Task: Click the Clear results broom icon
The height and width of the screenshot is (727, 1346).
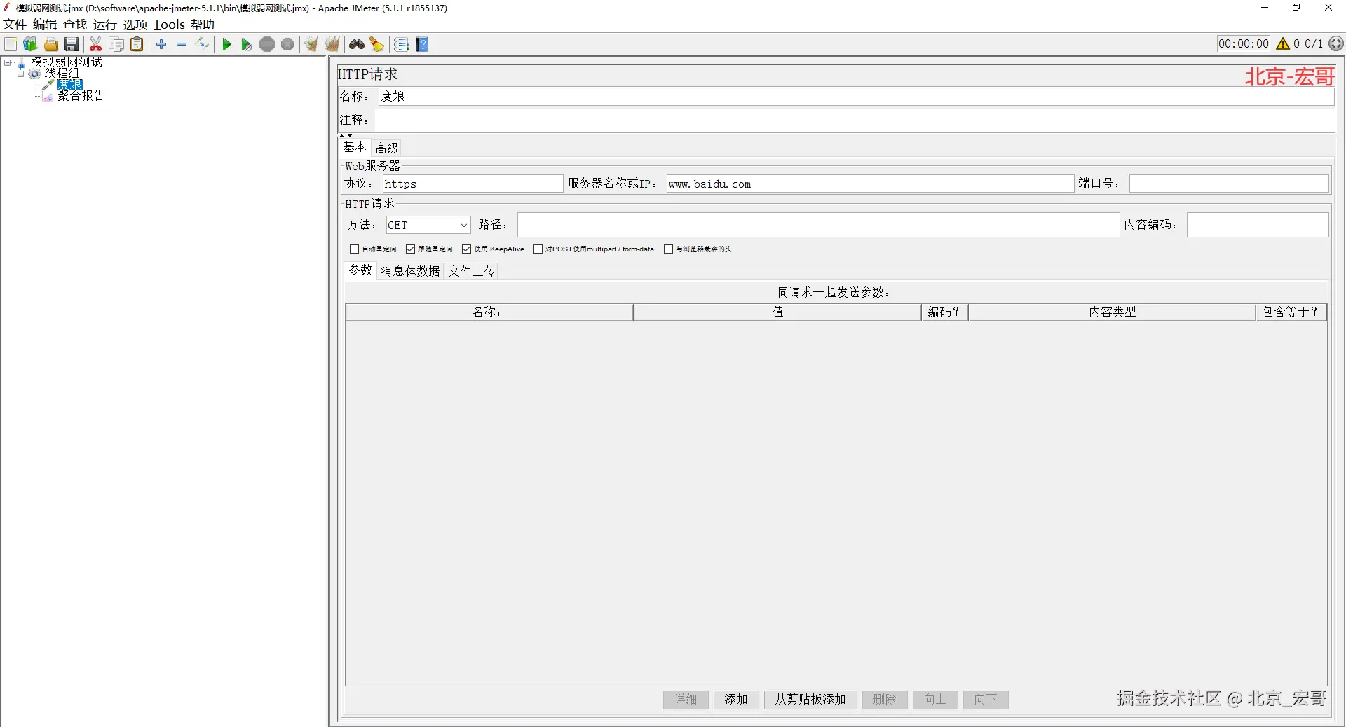Action: [x=311, y=44]
